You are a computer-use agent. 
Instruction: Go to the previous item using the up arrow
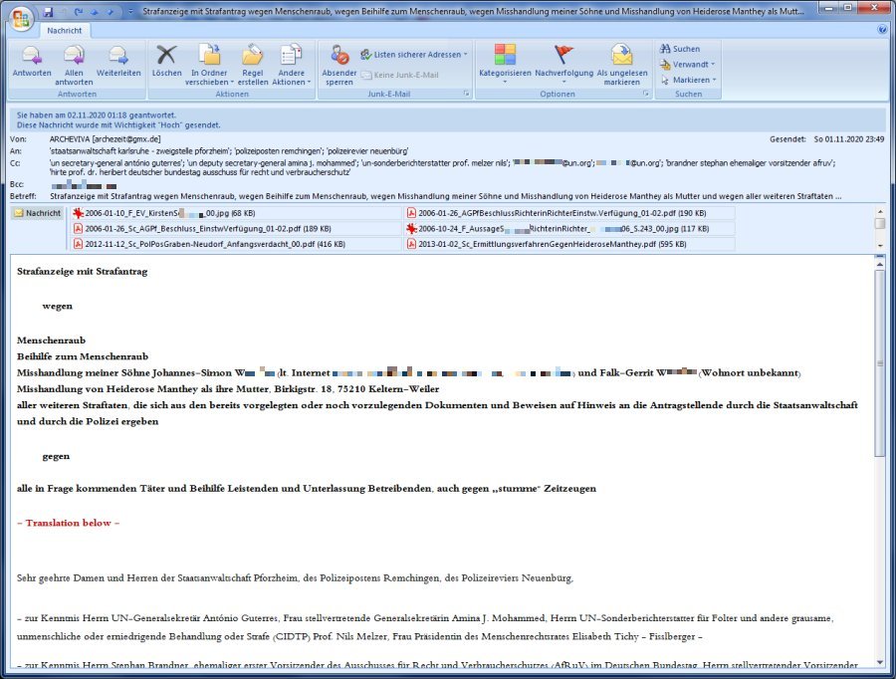coord(94,11)
